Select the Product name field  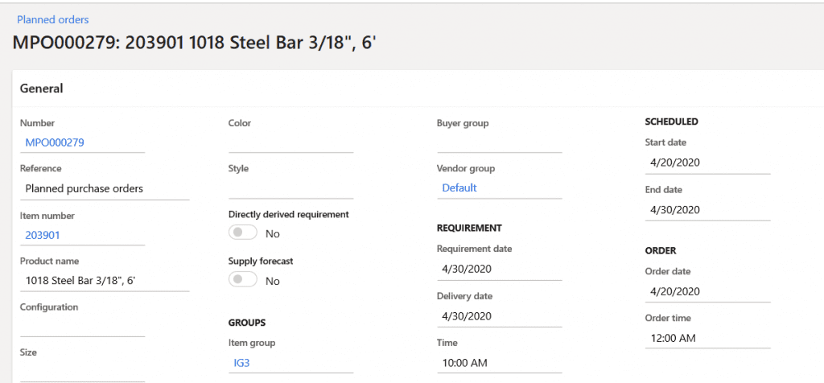[x=103, y=281]
